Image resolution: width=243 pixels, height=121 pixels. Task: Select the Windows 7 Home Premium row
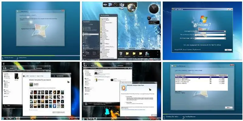coord(201,80)
